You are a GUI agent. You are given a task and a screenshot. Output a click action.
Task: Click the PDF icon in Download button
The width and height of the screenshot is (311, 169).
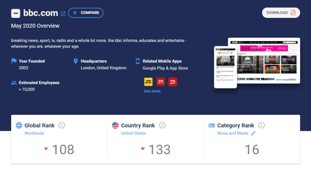[293, 12]
